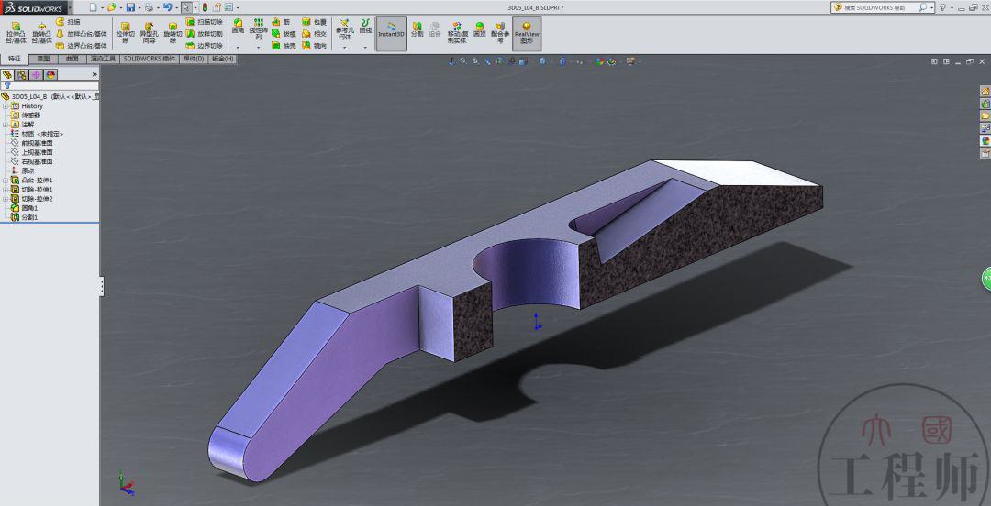
Task: Open the 线性阵列 pattern dropdown arrow
Action: [x=259, y=48]
